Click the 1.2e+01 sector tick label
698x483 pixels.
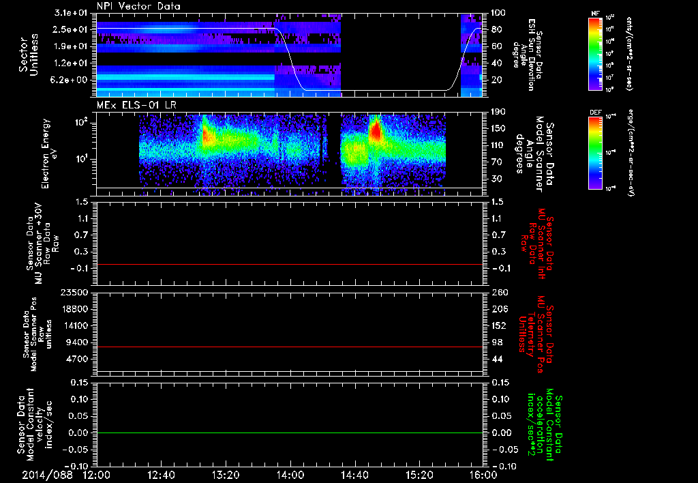click(x=70, y=63)
